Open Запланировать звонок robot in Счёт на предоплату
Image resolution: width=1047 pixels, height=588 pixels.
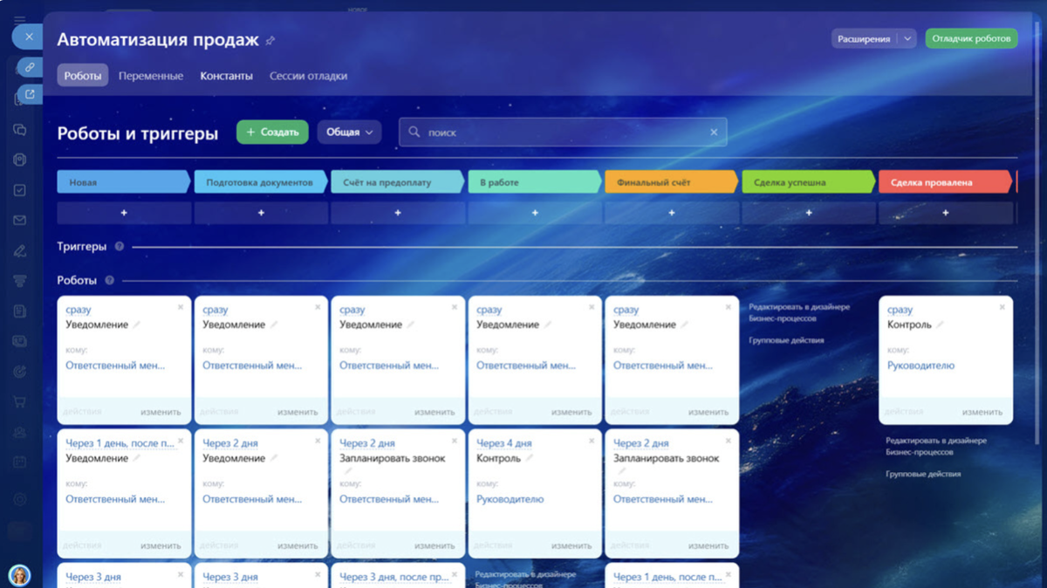tap(392, 458)
